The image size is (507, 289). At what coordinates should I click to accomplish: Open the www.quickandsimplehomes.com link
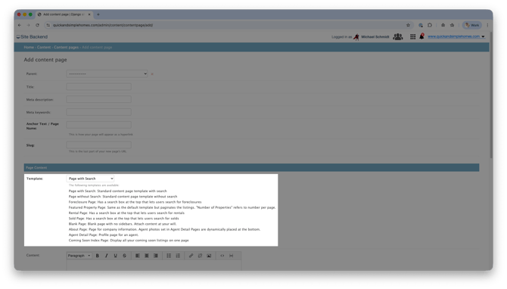pyautogui.click(x=454, y=36)
